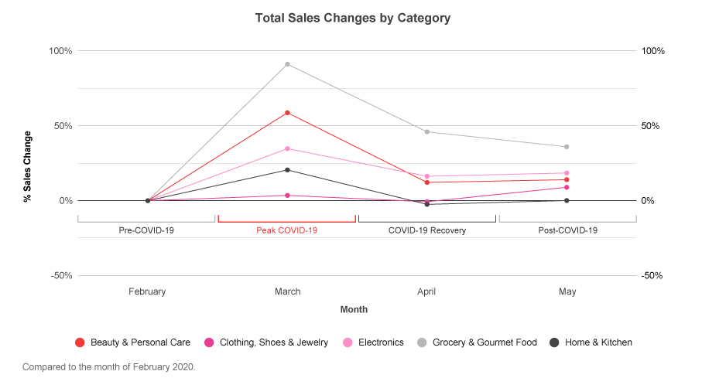
Task: Click the Clothing May data point
Action: (x=567, y=187)
